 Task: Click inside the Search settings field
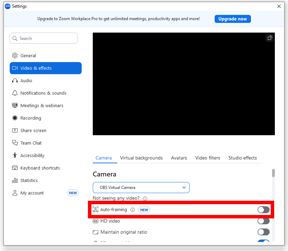43,38
